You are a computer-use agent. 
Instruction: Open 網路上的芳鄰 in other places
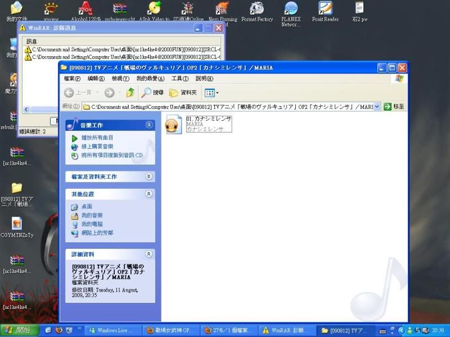pyautogui.click(x=97, y=233)
